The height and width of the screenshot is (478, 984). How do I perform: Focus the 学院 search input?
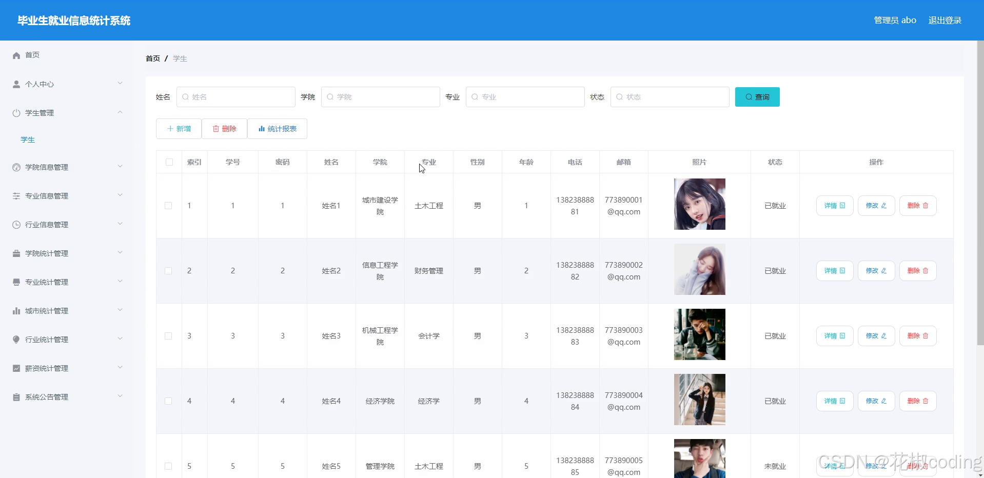click(381, 97)
